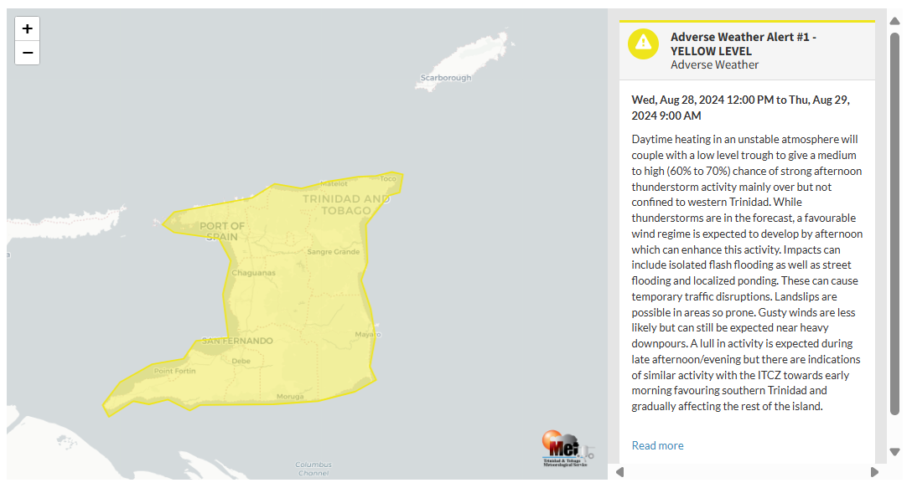Click the Met Service logo on map
Viewport: 912px width, 488px height.
(567, 449)
